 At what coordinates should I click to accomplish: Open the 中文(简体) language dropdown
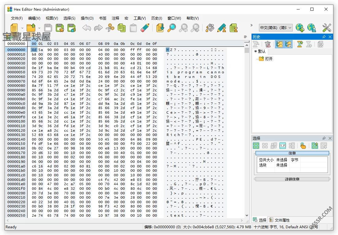[x=275, y=28]
